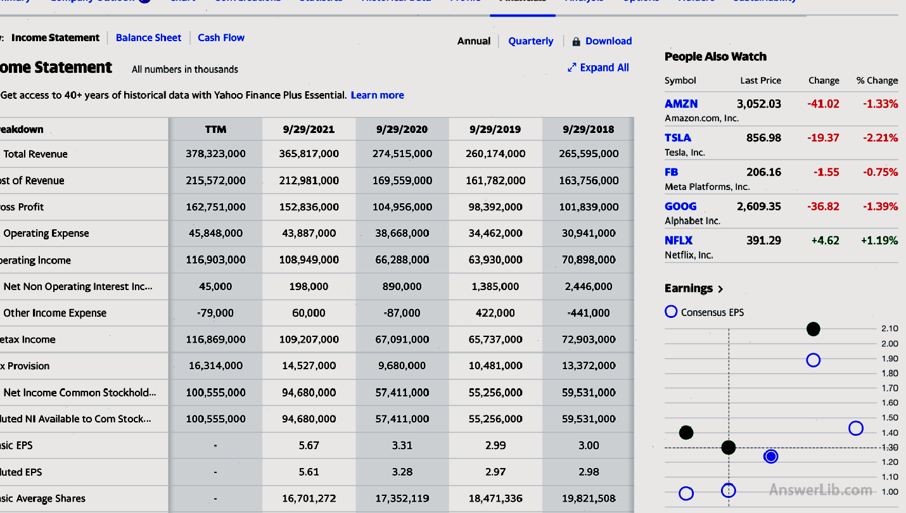Screen dimensions: 906x513
Task: Click the % Change column header
Action: click(x=877, y=80)
